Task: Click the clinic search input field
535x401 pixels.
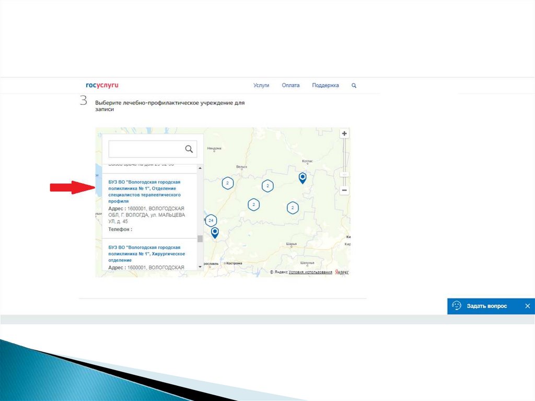Action: (145, 150)
